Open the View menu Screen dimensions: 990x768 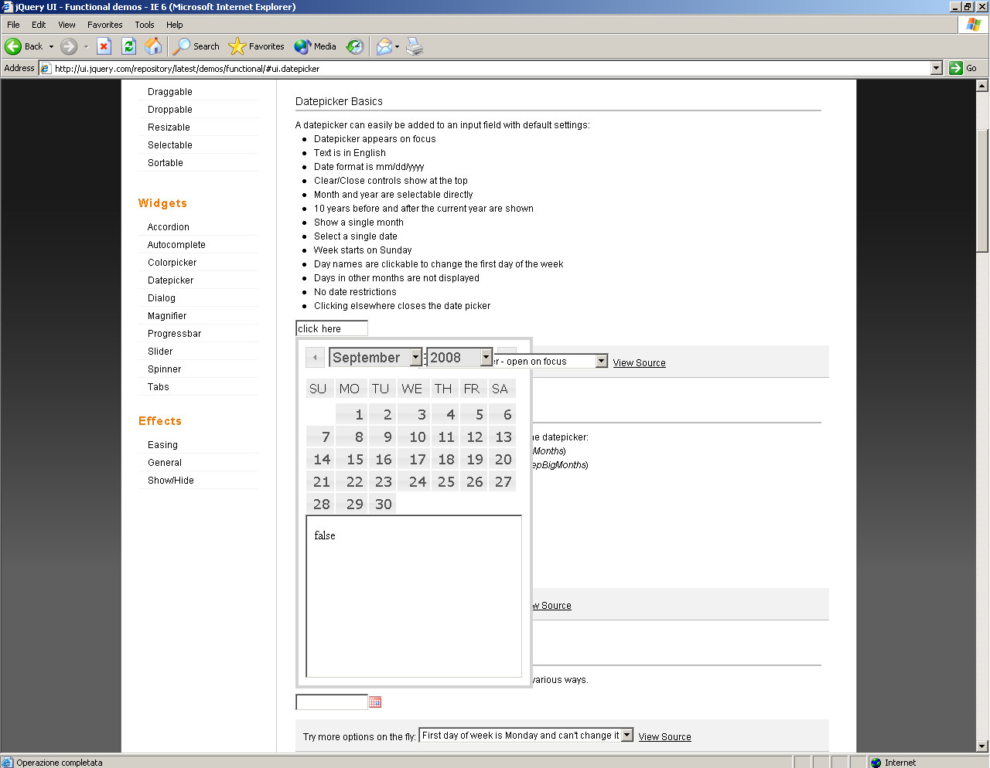pos(67,25)
